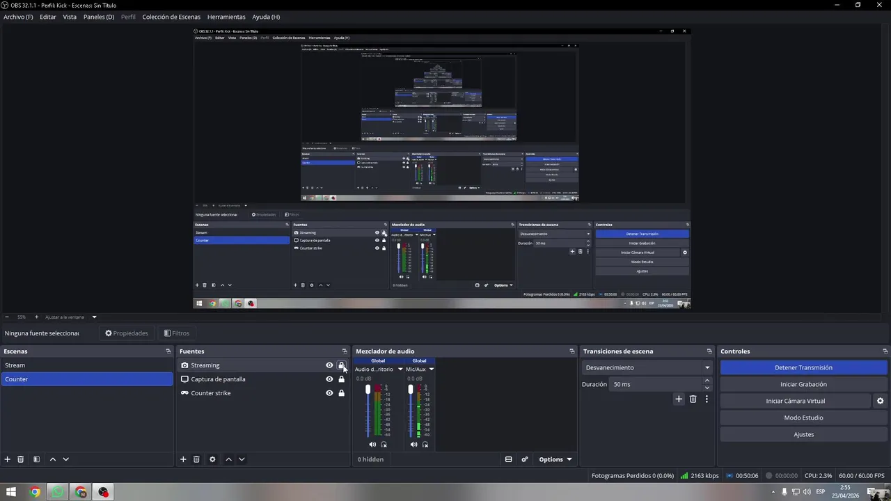Click Detener Transmisión button

pos(803,367)
